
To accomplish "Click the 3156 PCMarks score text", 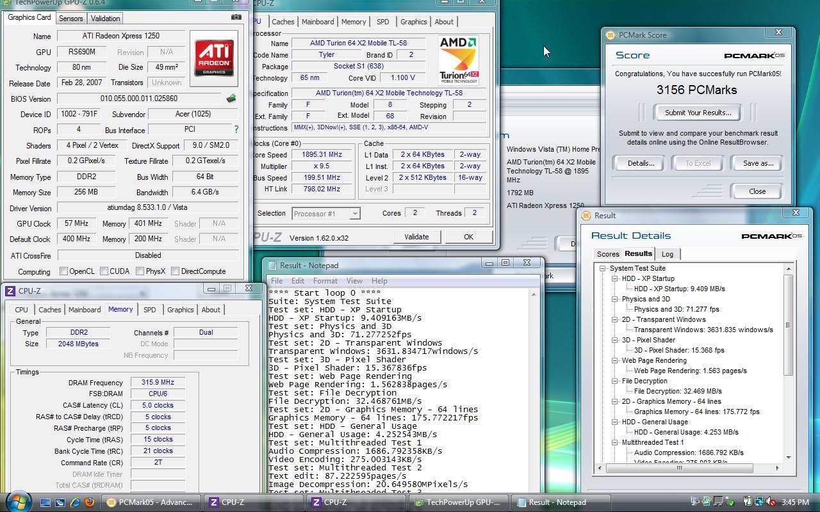I will [696, 90].
